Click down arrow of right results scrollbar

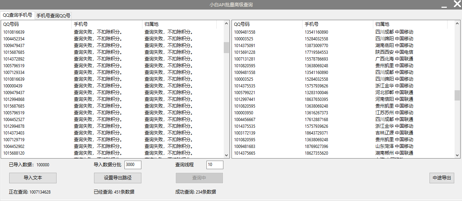[x=457, y=155]
